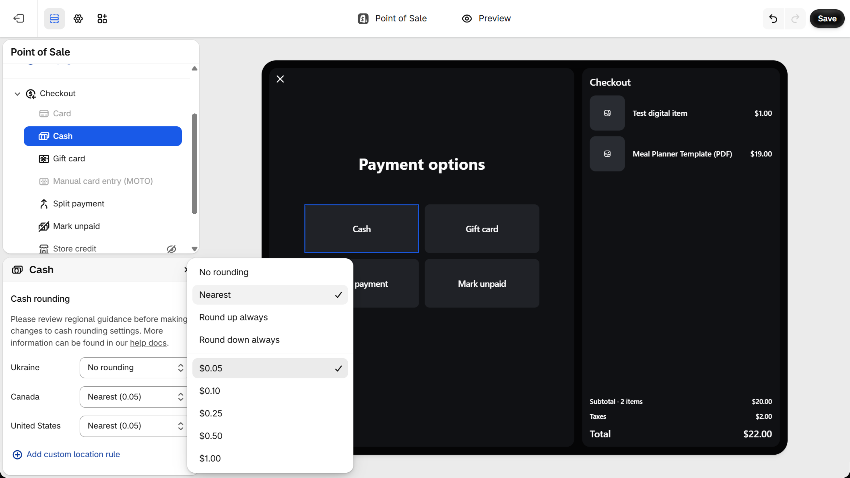Image resolution: width=850 pixels, height=478 pixels.
Task: Click the Cash payment tile in preview
Action: point(361,229)
